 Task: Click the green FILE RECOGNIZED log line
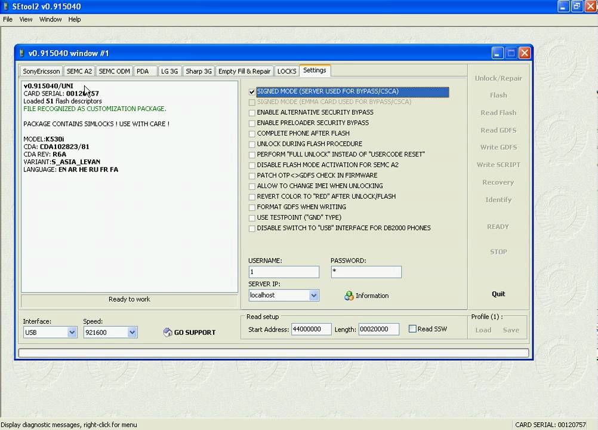(94, 109)
